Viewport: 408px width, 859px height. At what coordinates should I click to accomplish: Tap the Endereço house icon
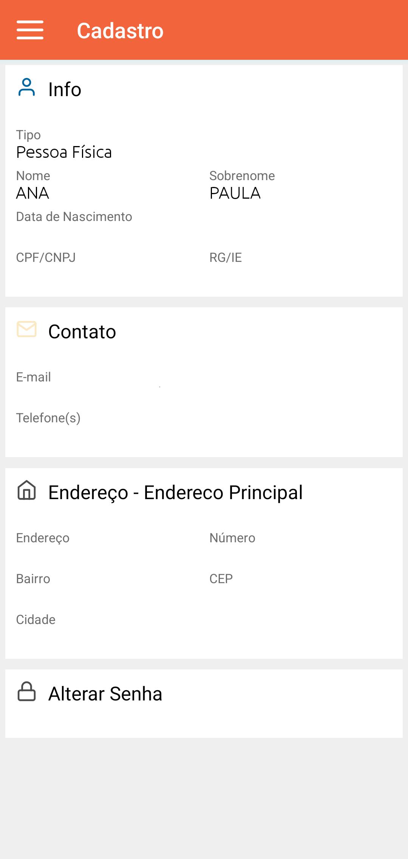(26, 490)
